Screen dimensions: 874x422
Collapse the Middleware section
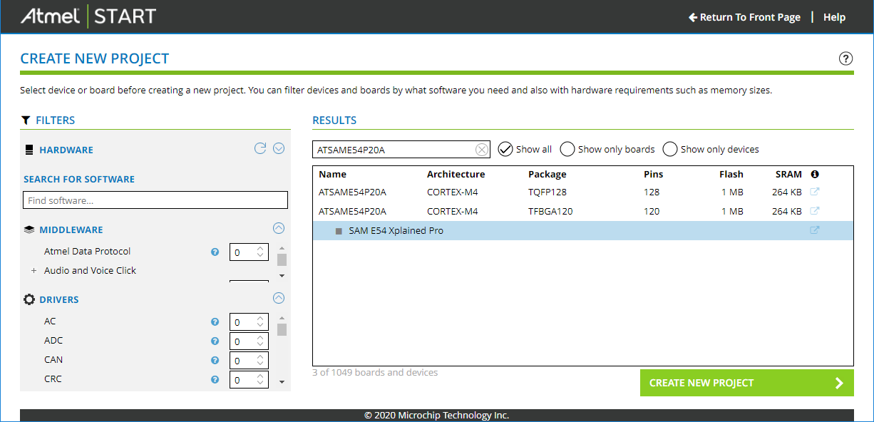(x=279, y=228)
